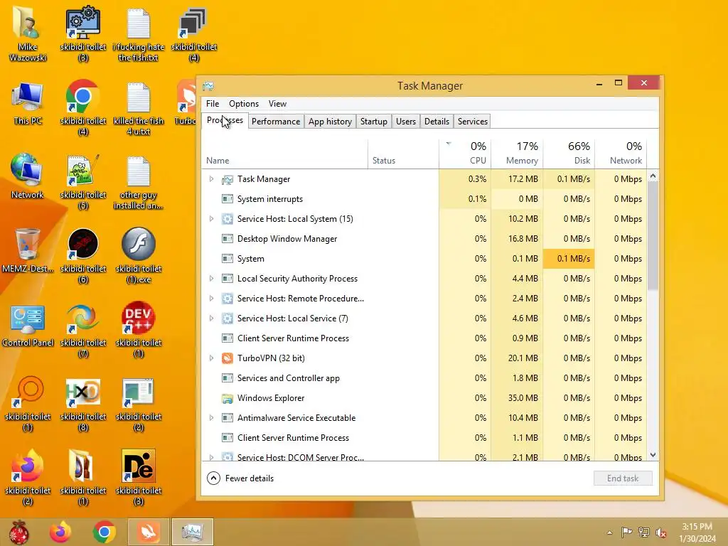Switch to the Performance tab
This screenshot has width=728, height=546.
click(276, 121)
